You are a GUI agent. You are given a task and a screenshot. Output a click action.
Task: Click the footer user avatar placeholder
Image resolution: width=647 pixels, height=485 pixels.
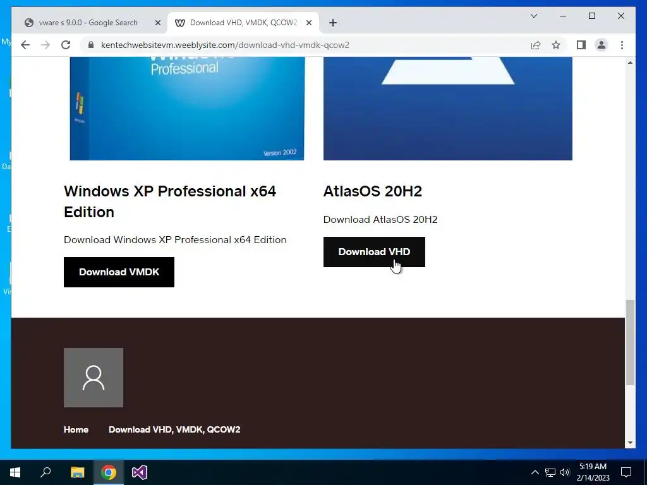click(94, 378)
